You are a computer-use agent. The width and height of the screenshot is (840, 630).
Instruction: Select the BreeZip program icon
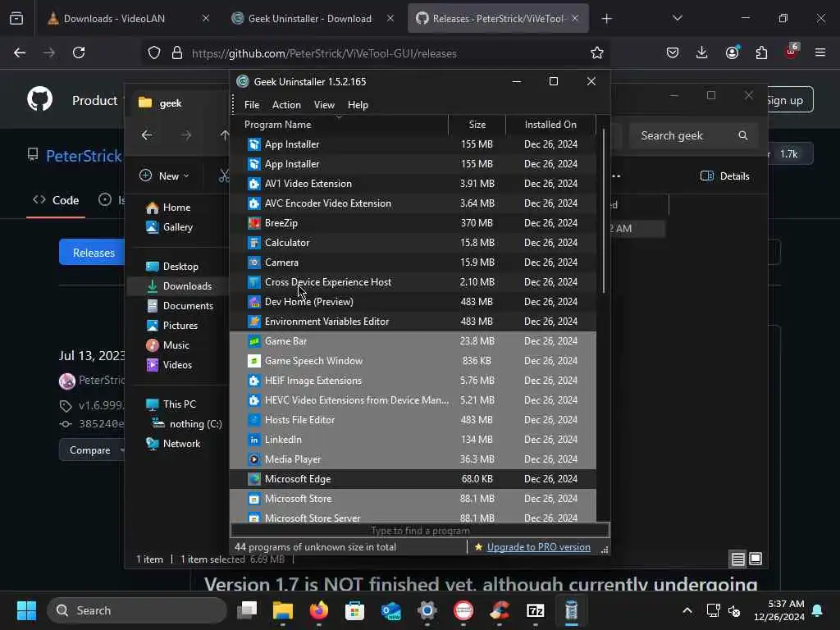(254, 223)
